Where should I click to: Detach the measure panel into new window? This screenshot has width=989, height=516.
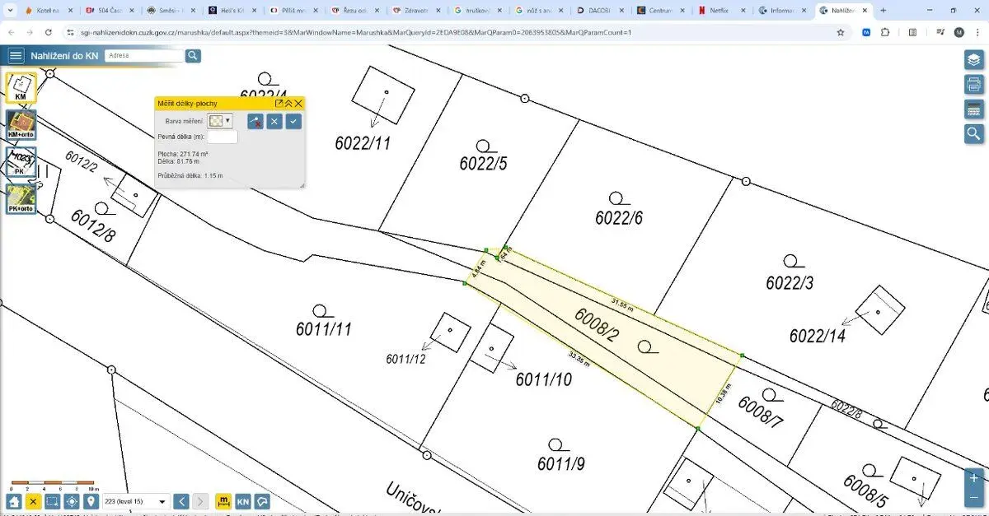click(279, 103)
